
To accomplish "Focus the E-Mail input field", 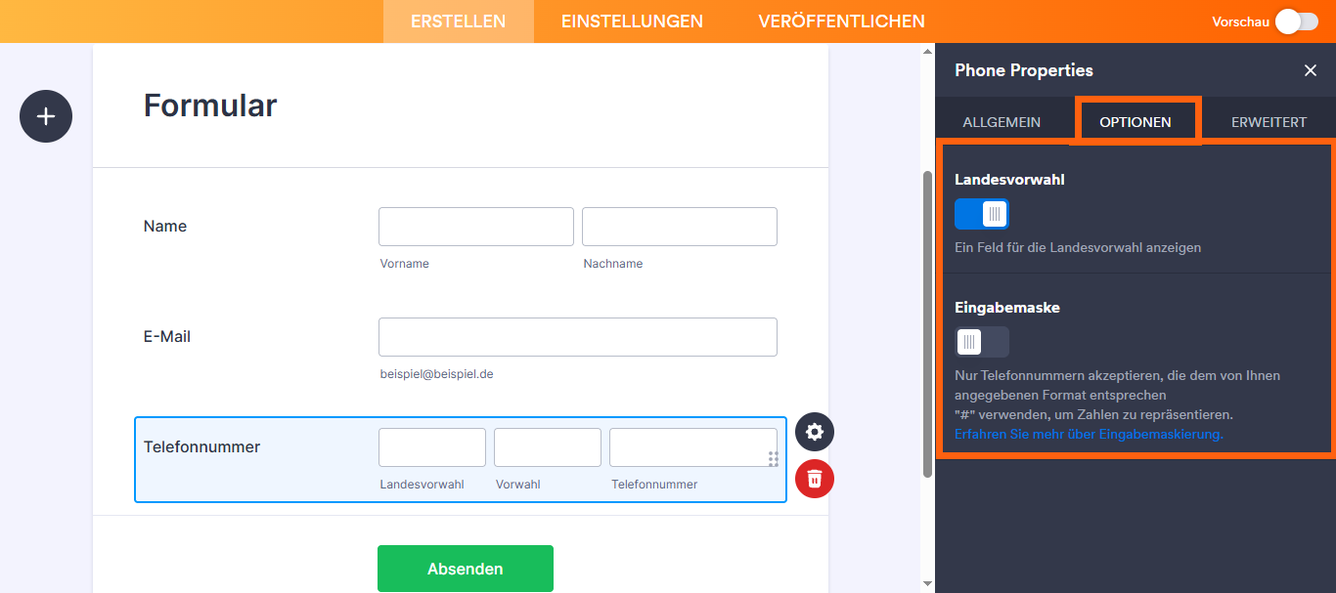I will pyautogui.click(x=578, y=337).
